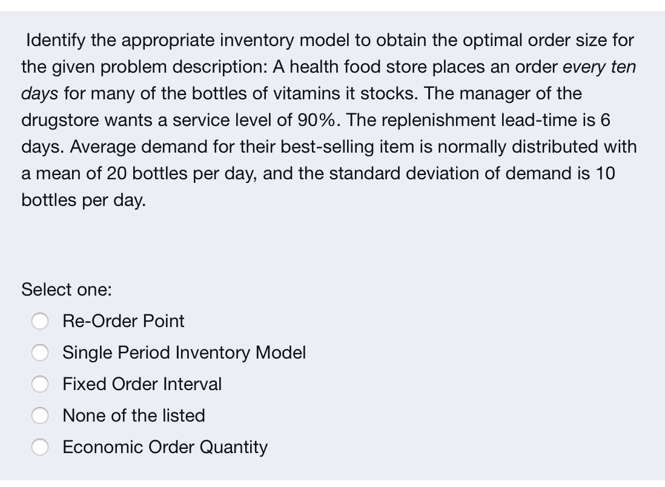665x487 pixels.
Task: Click the radio circle next to Fixed Order Interval
Action: pyautogui.click(x=40, y=385)
